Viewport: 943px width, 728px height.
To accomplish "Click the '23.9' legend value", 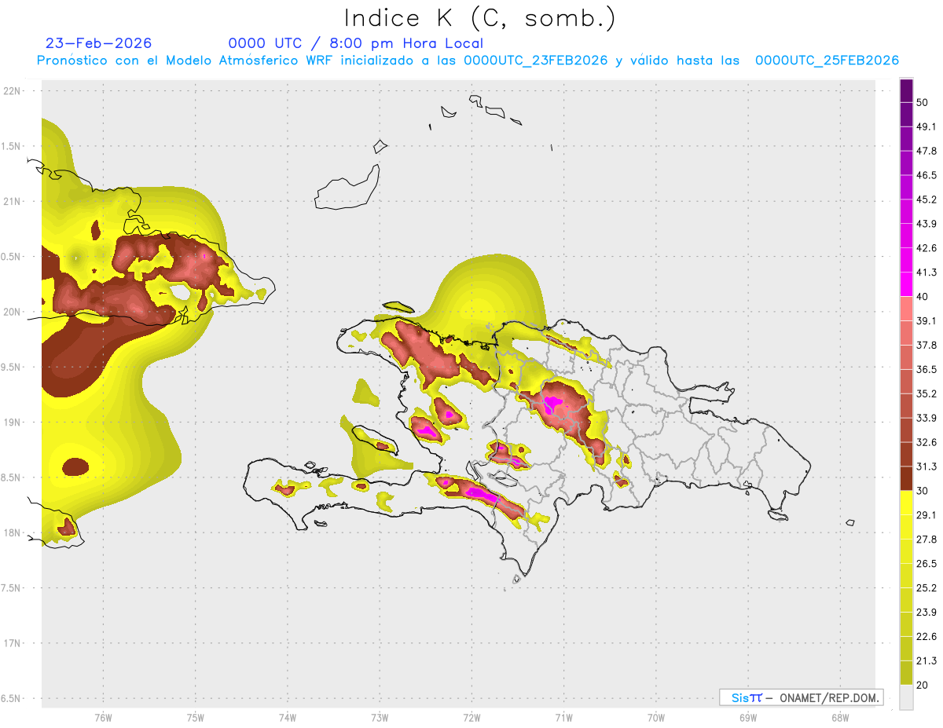I will click(x=926, y=612).
